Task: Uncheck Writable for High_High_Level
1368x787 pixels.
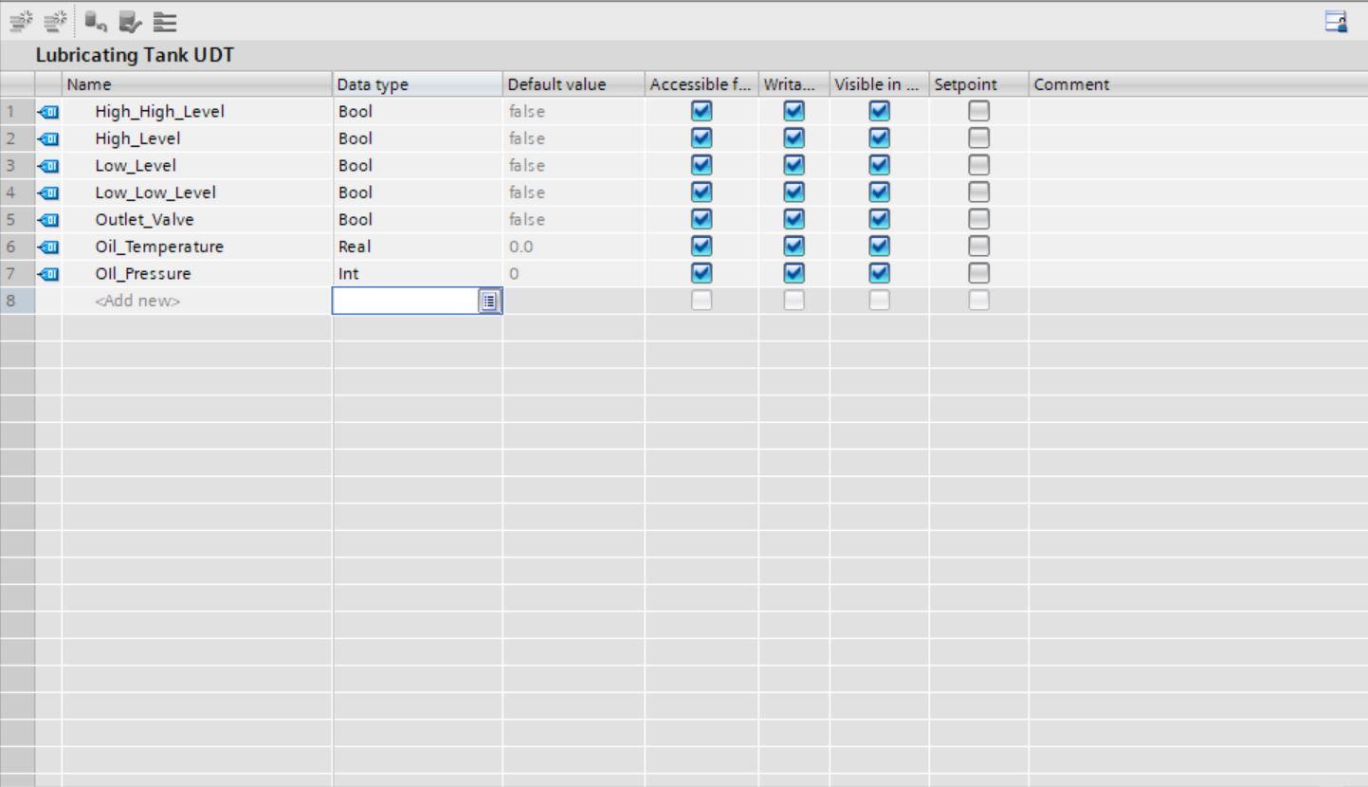Action: (x=793, y=112)
